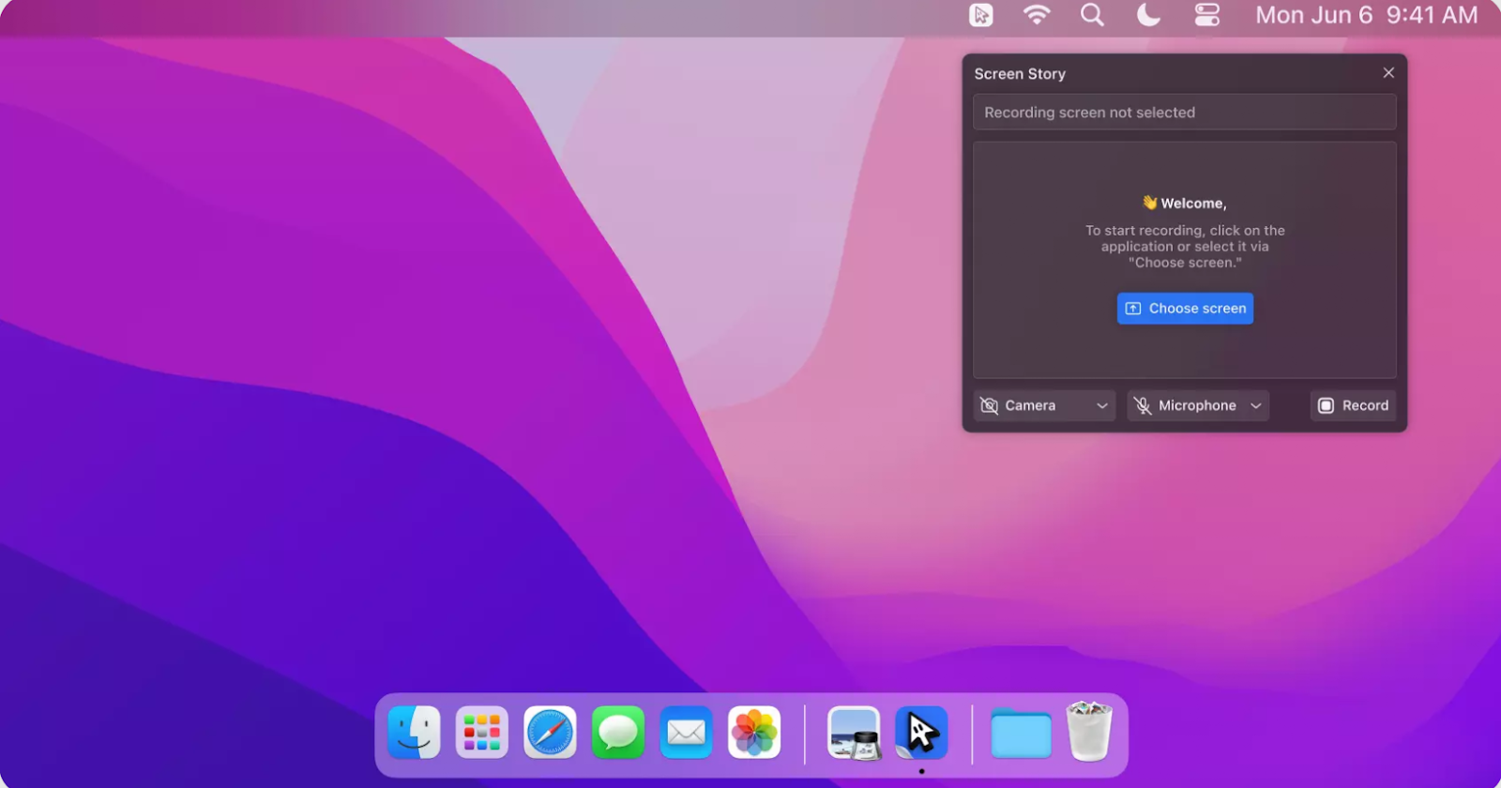Toggle the crossed-out Camera icon
The width and height of the screenshot is (1501, 788).
(x=989, y=405)
